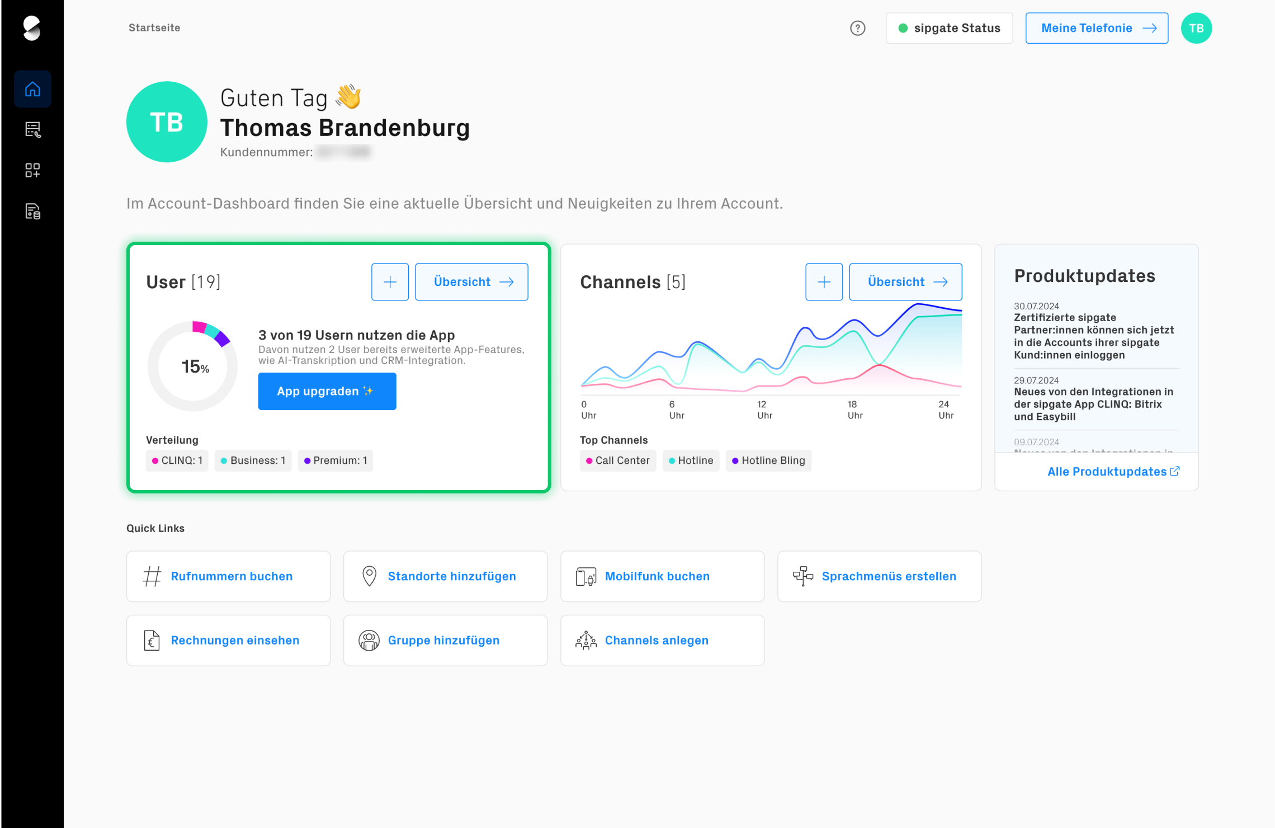Open the telephony settings icon in the sidebar
Image resolution: width=1275 pixels, height=828 pixels.
click(32, 130)
